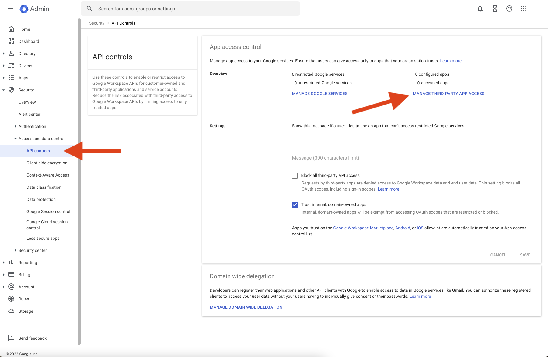Image resolution: width=548 pixels, height=357 pixels.
Task: Expand the Directory section arrow
Action: click(x=3, y=53)
